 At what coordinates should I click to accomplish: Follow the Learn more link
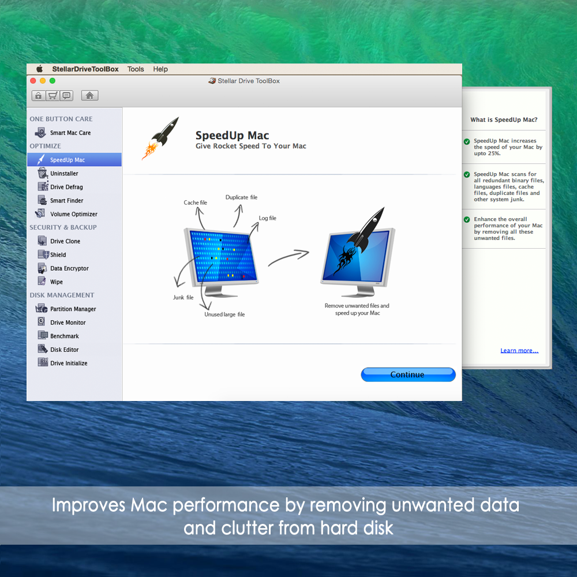pos(519,350)
